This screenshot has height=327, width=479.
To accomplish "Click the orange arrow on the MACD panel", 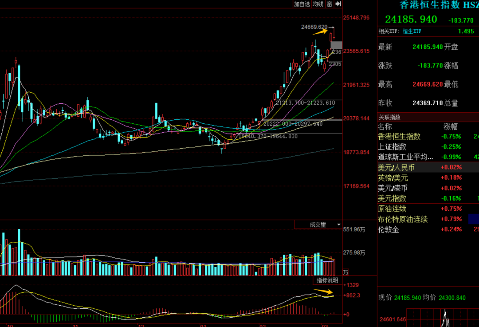I will [323, 292].
